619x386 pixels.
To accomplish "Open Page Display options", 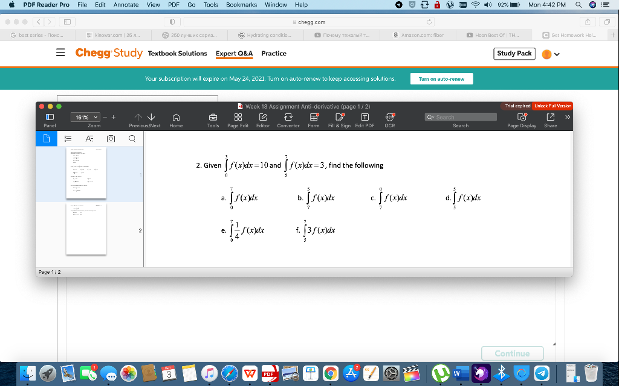I will 522,118.
